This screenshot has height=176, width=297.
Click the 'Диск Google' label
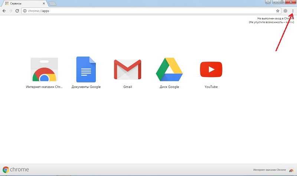(169, 87)
